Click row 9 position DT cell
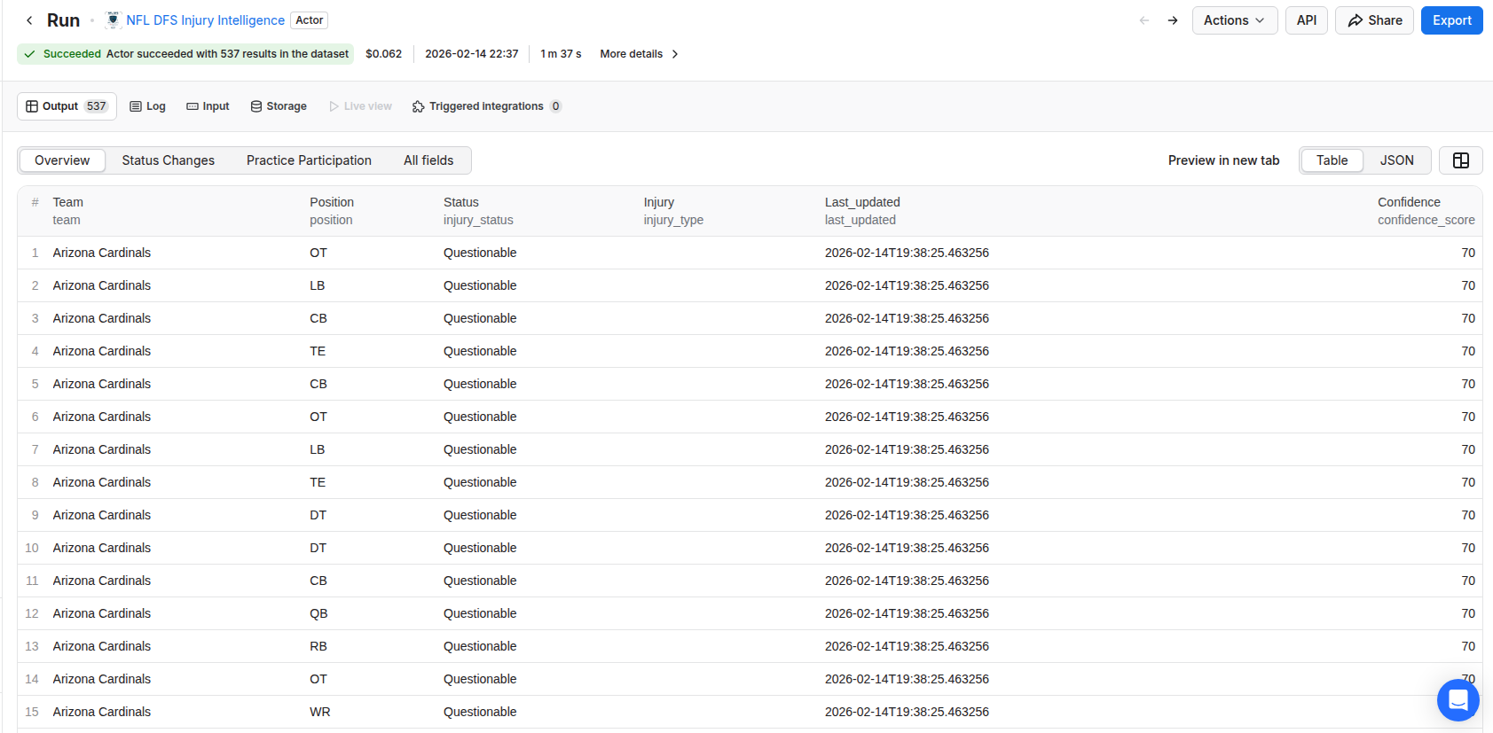Image resolution: width=1493 pixels, height=733 pixels. tap(318, 515)
